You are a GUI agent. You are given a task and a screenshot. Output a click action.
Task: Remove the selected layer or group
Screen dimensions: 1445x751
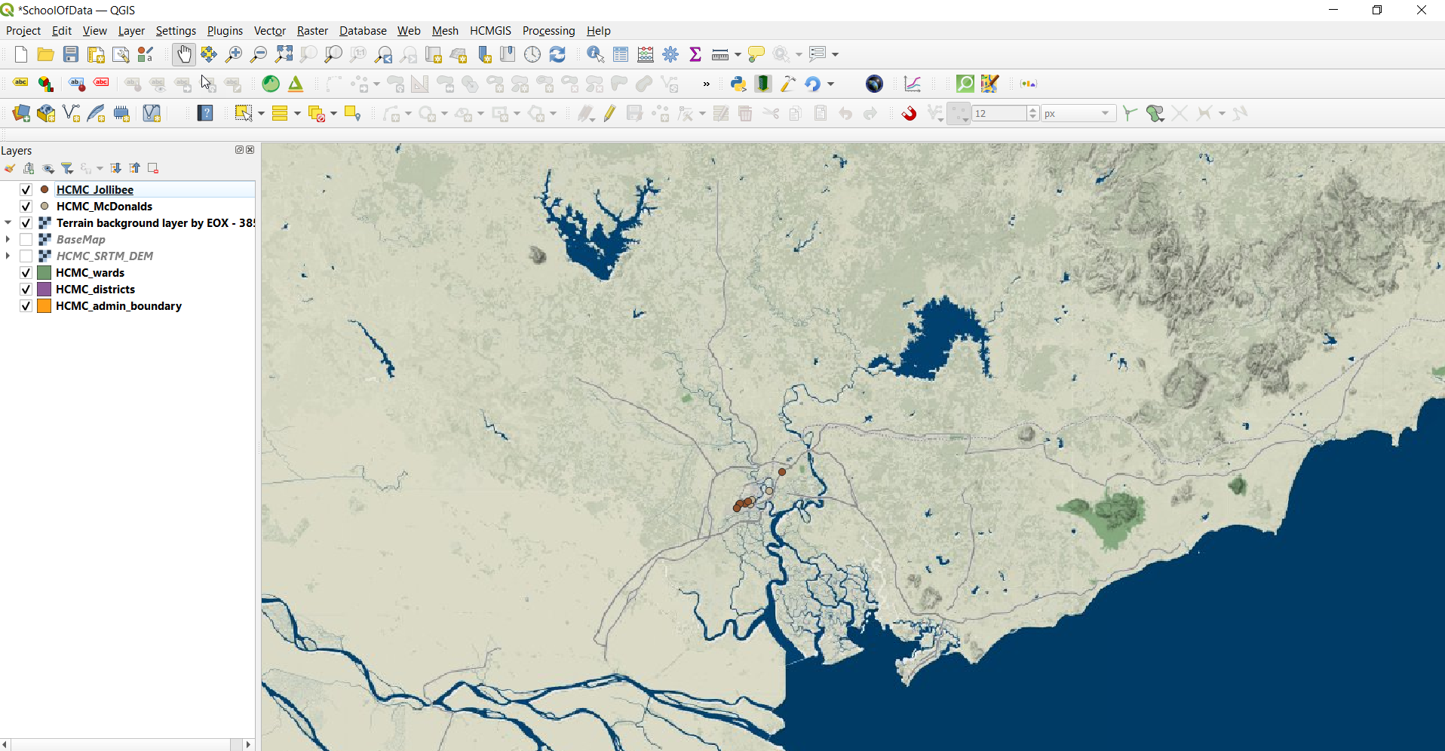pyautogui.click(x=153, y=168)
